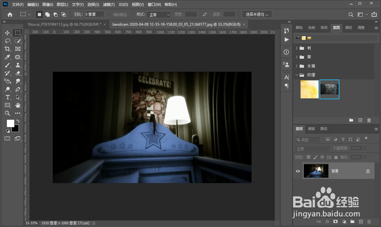The image size is (381, 227).
Task: Select the Quick Selection tool
Action: (x=18, y=41)
